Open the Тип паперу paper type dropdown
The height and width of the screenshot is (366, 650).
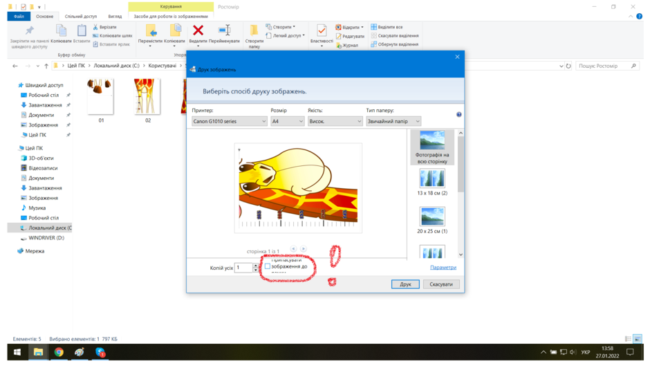393,121
